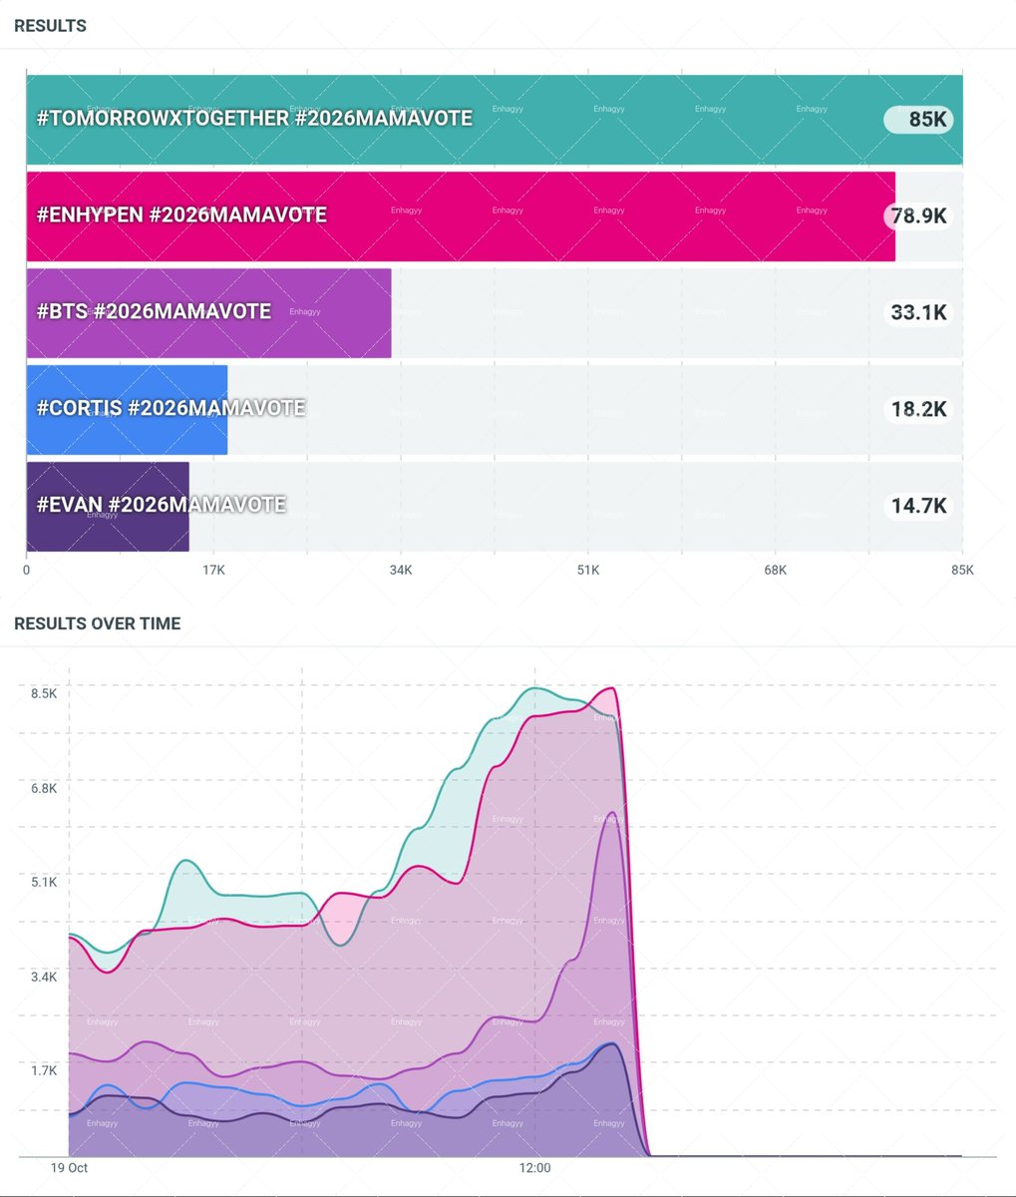This screenshot has height=1197, width=1016.
Task: Click the 6.8K y-axis label
Action: 44,788
